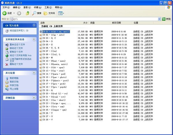Click the address bar path field

pyautogui.click(x=84, y=19)
